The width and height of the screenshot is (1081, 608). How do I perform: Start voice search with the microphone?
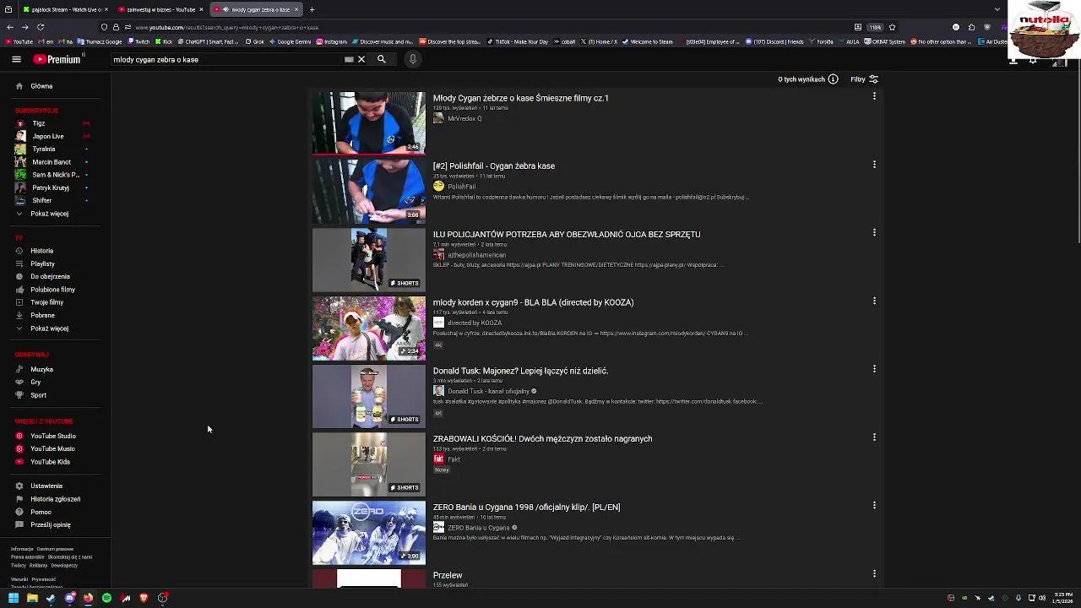[412, 59]
